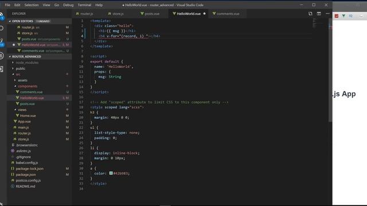
Task: Open comments.vue under components folder
Action: click(40, 92)
